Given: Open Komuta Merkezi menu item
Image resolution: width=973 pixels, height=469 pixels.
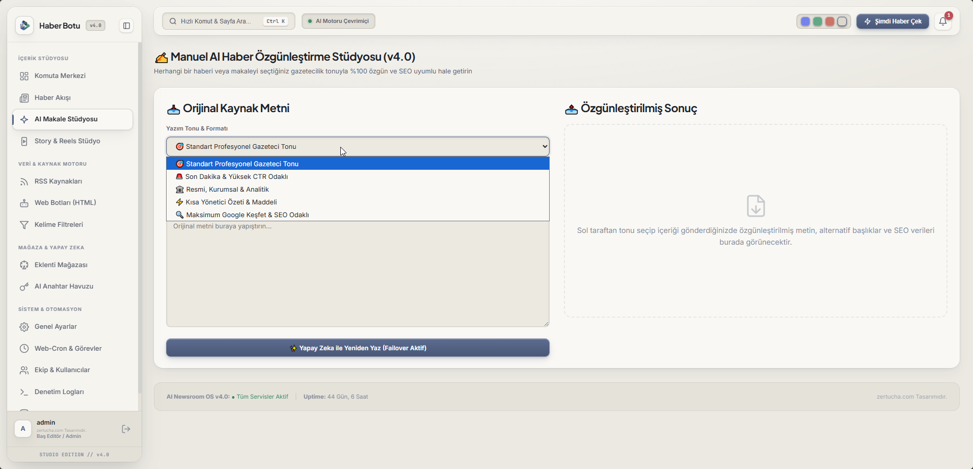Looking at the screenshot, I should tap(72, 76).
